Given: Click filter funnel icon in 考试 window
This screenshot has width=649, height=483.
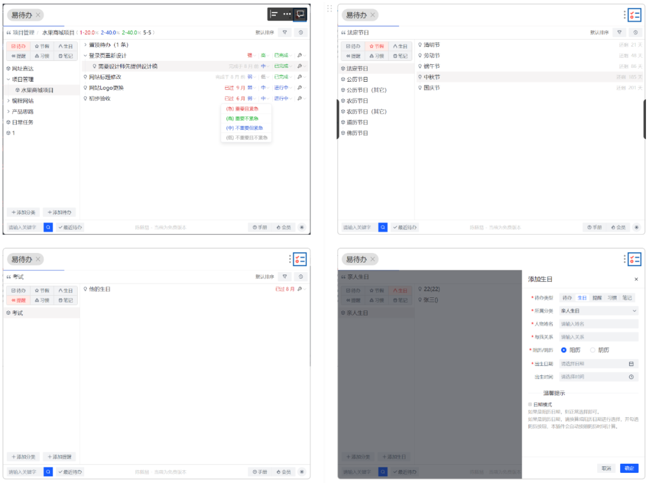Looking at the screenshot, I should point(285,276).
